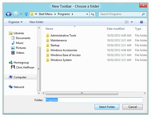The width and height of the screenshot is (151, 117).
Task: Refresh the Programs folder view
Action: [92, 14]
